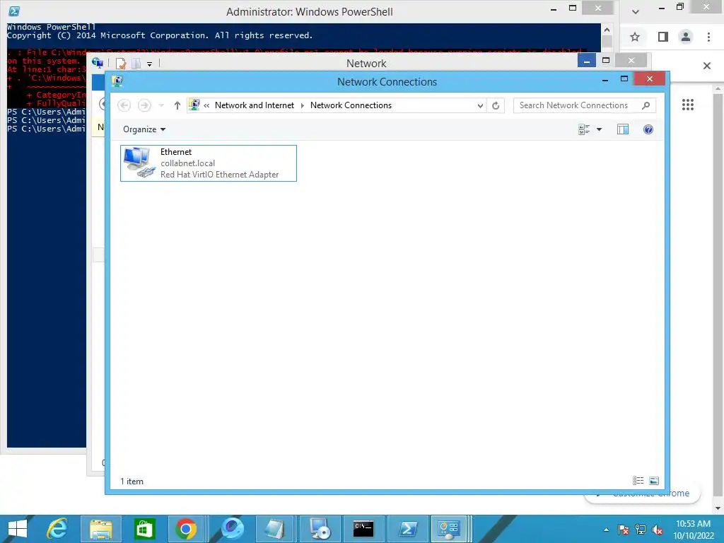The width and height of the screenshot is (724, 543).
Task: Show the preview pane
Action: [623, 130]
